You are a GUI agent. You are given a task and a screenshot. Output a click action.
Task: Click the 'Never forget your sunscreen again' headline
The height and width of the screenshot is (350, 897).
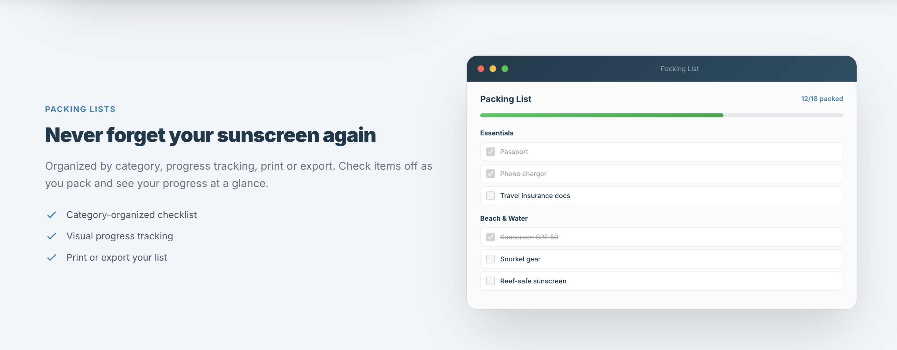pos(210,135)
